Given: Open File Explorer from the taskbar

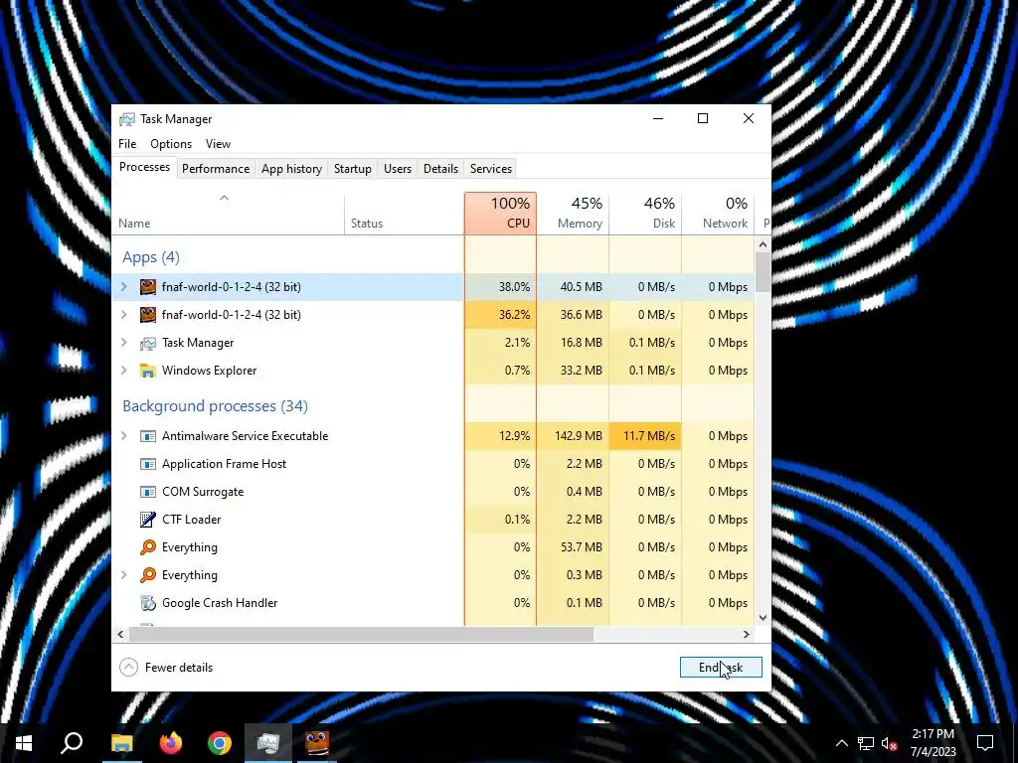Looking at the screenshot, I should point(121,743).
